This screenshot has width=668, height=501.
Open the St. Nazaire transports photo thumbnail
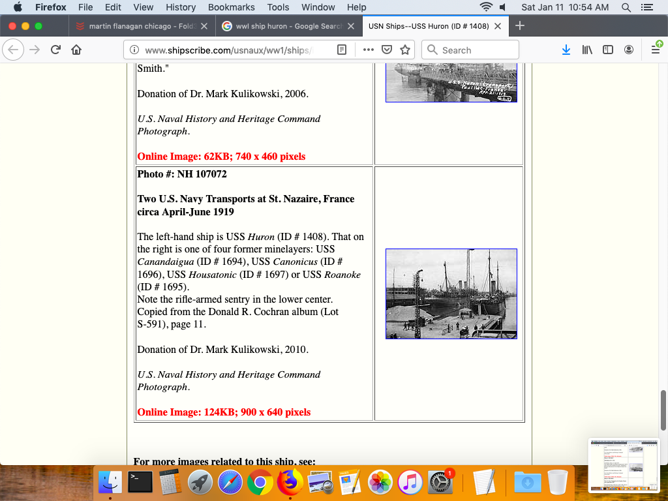(x=451, y=294)
